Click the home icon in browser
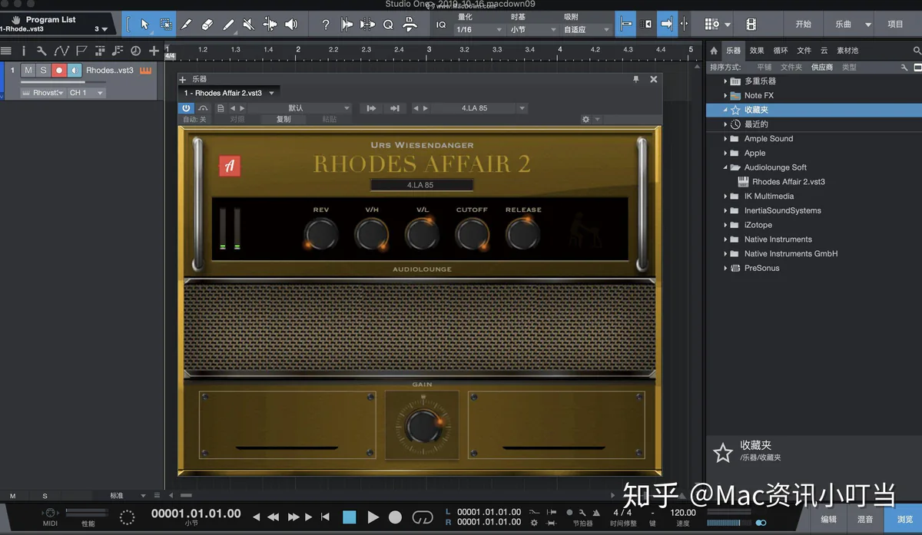The image size is (922, 535). click(x=714, y=51)
